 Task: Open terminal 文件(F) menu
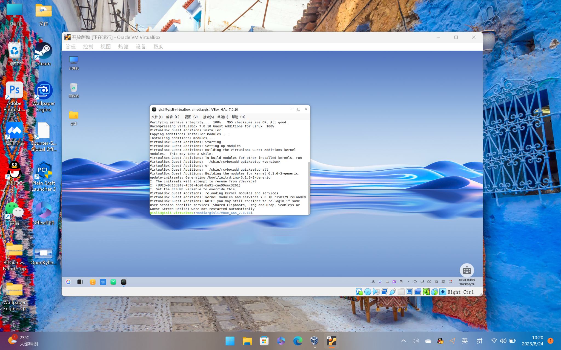pos(157,117)
